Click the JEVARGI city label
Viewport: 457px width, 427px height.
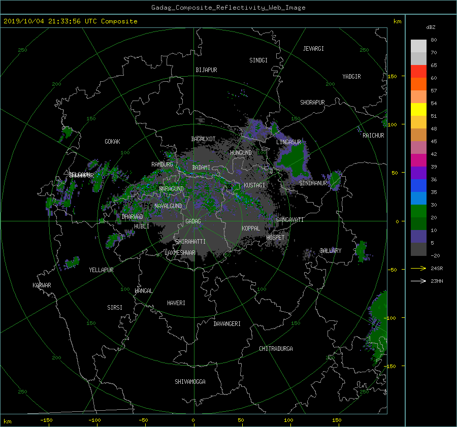tap(313, 49)
